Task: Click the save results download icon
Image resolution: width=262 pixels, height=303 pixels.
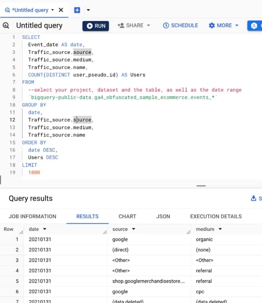Action: [253, 198]
